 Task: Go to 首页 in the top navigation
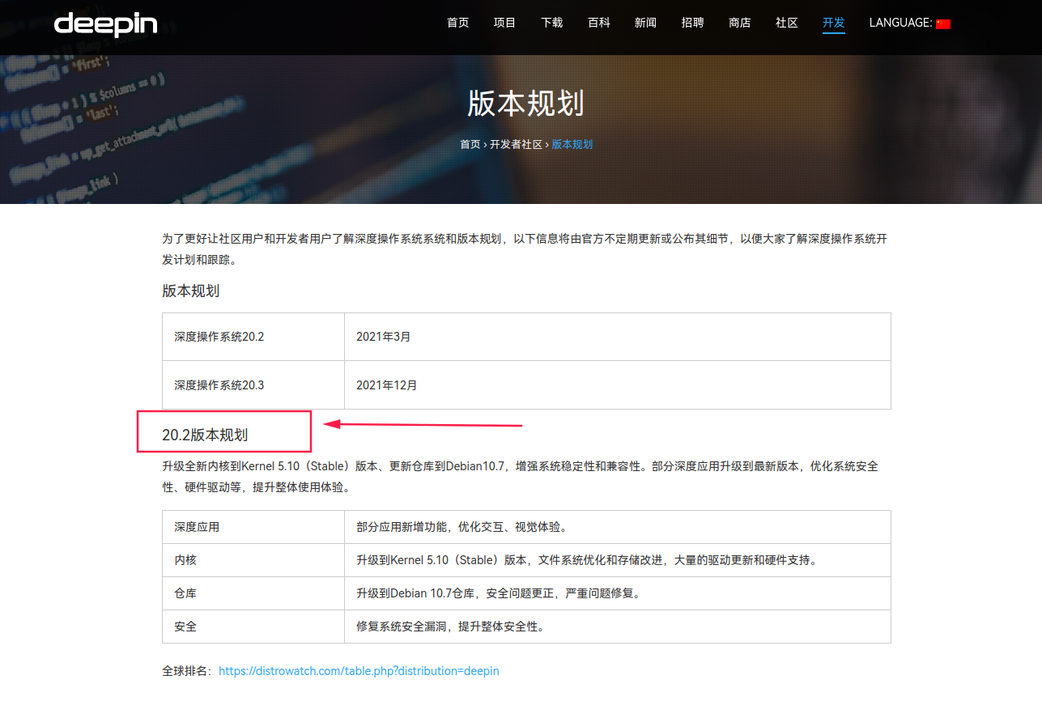coord(458,23)
